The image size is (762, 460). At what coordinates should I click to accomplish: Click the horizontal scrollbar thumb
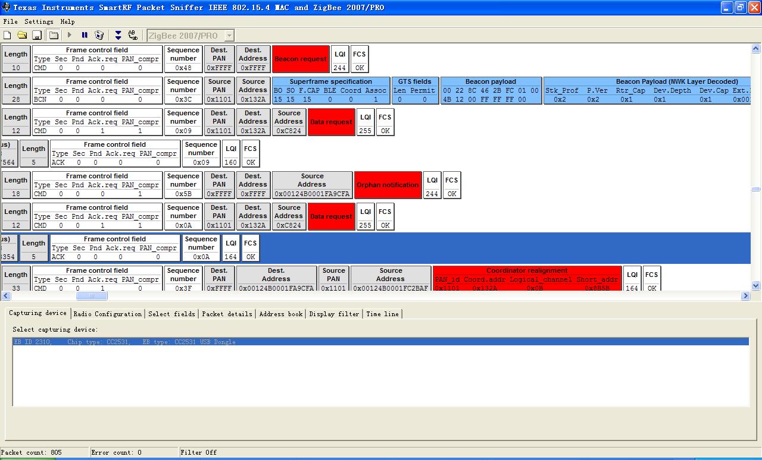91,295
